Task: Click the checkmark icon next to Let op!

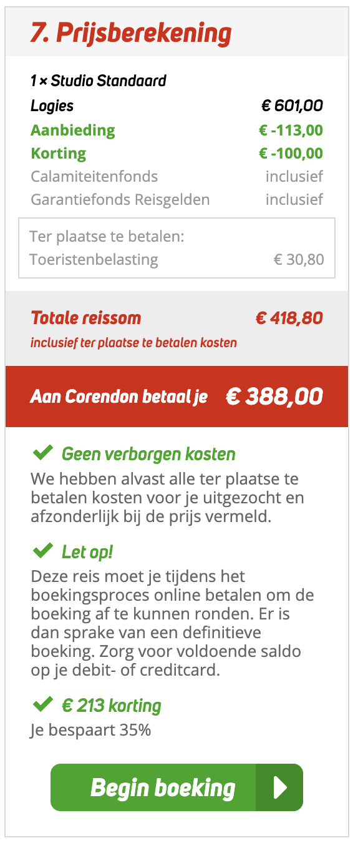Action: click(42, 550)
